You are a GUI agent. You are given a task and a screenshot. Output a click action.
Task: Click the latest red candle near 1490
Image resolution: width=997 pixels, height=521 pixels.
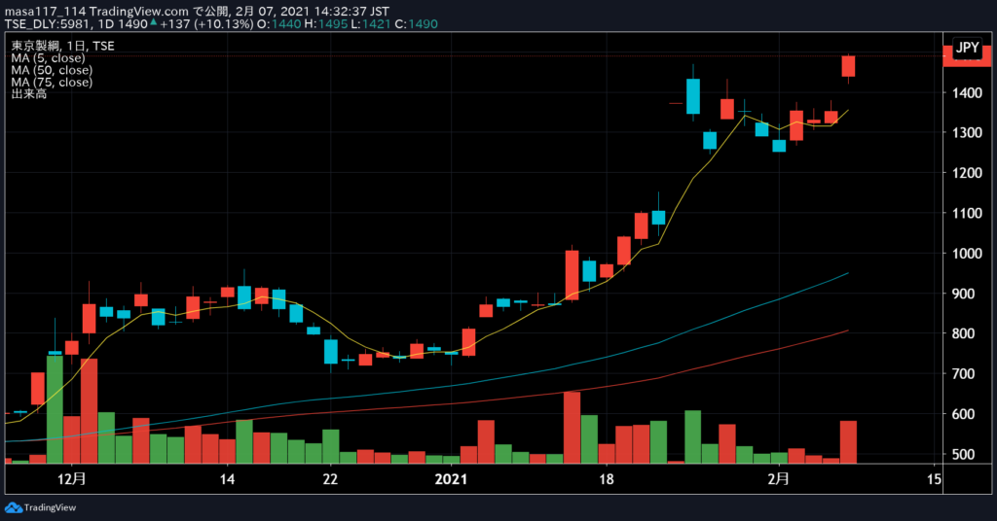848,66
